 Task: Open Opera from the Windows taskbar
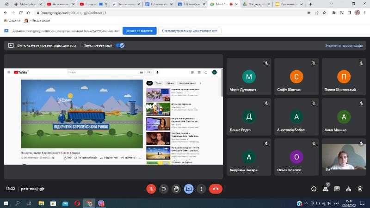pyautogui.click(x=77, y=203)
